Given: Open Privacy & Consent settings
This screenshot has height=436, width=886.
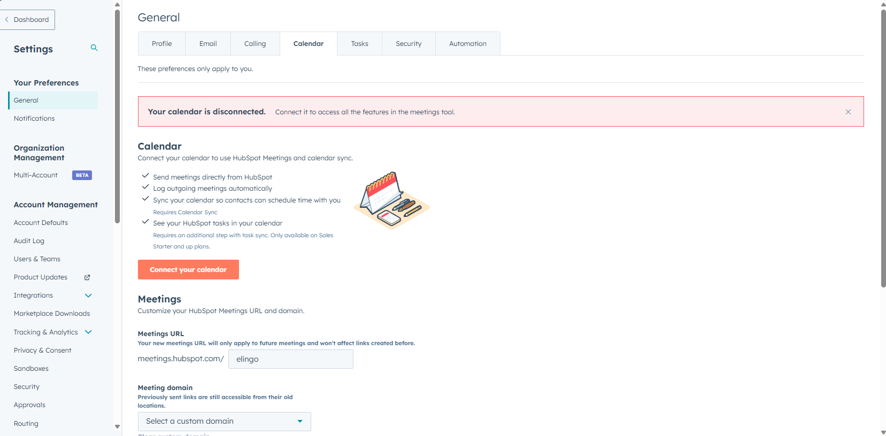Looking at the screenshot, I should (x=42, y=351).
